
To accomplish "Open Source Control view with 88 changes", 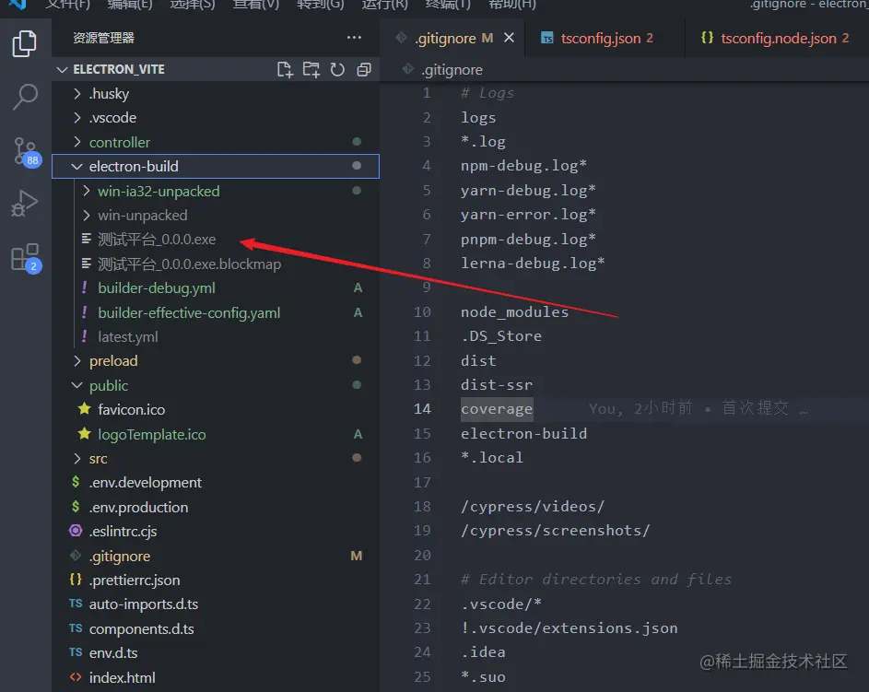I will 26,151.
